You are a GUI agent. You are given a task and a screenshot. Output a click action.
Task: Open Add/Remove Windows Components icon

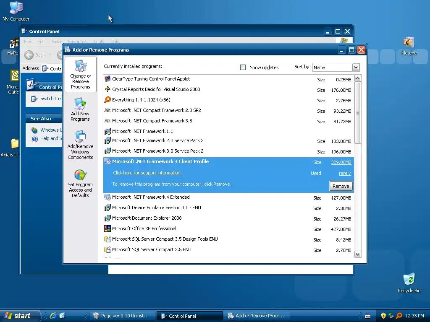80,145
